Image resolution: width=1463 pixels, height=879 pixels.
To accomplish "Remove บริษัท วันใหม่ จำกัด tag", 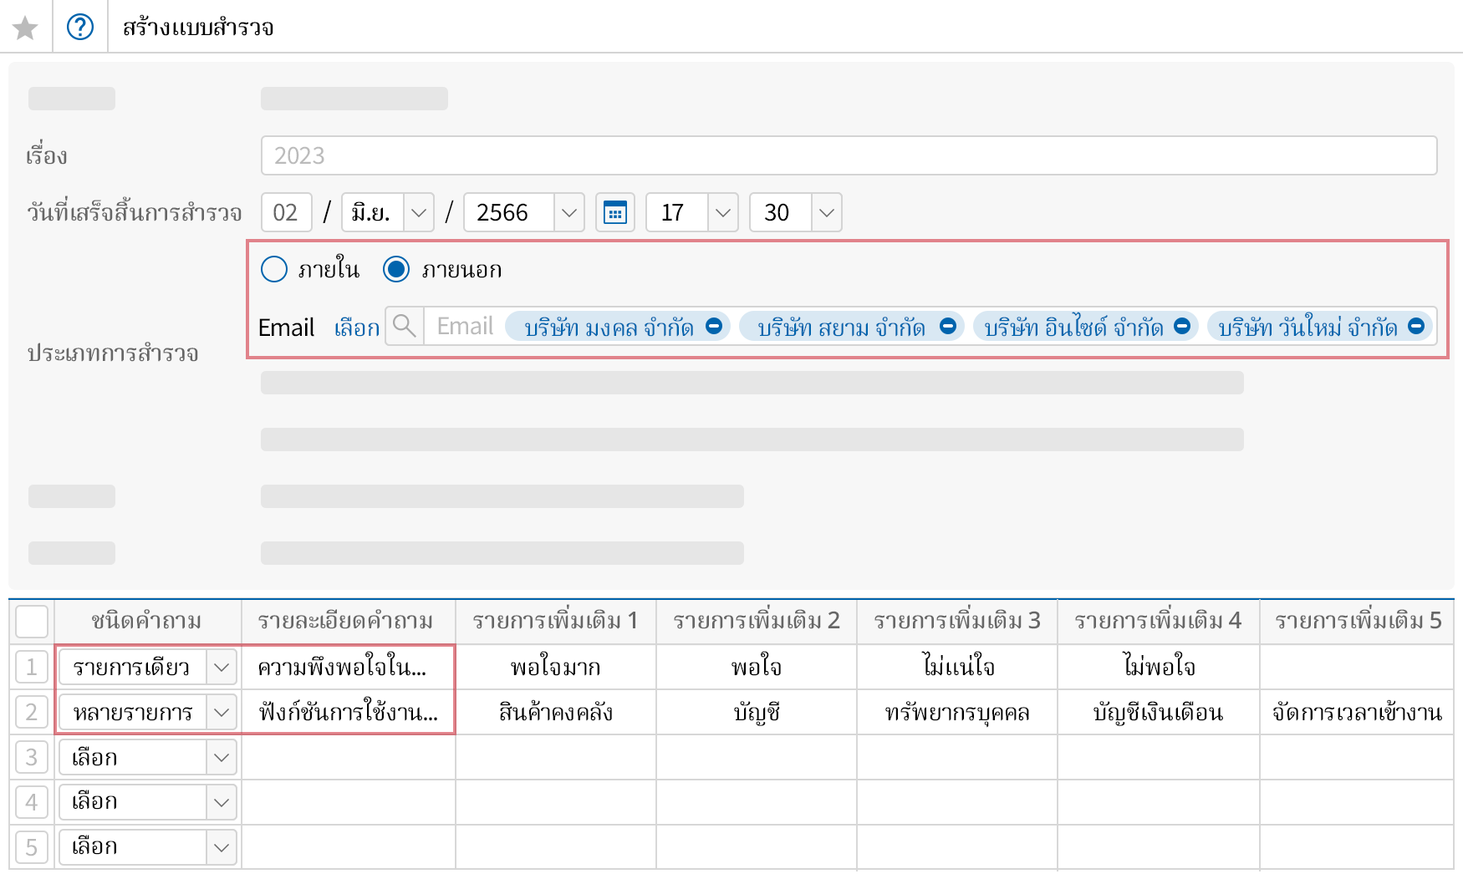I will [1416, 327].
